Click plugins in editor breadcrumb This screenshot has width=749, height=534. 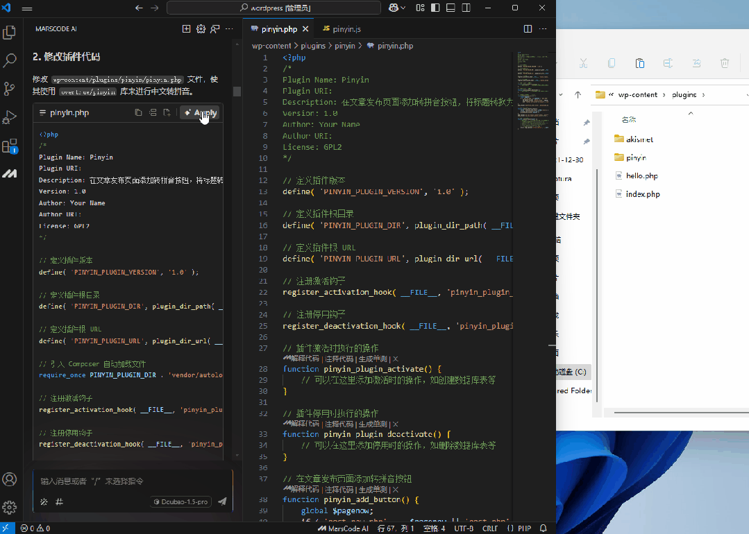coord(313,46)
